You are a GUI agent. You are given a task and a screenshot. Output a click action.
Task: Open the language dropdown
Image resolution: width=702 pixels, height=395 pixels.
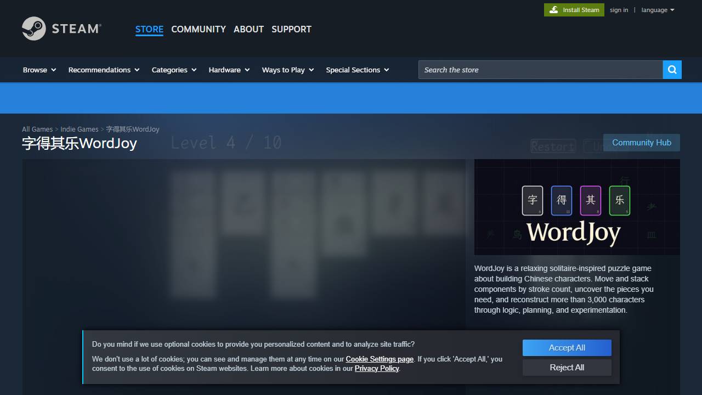(x=658, y=10)
